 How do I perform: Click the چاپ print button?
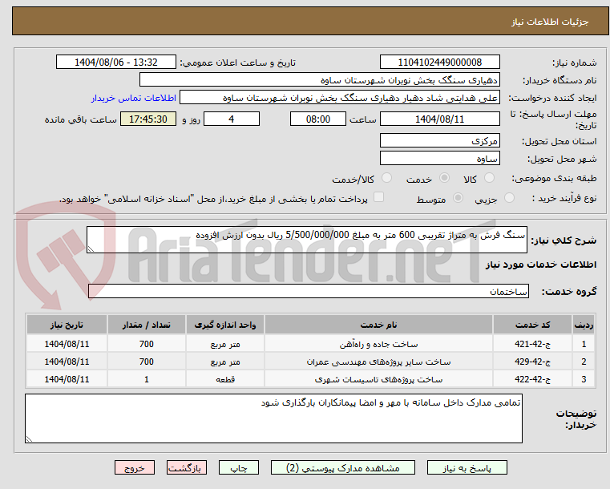(x=239, y=467)
